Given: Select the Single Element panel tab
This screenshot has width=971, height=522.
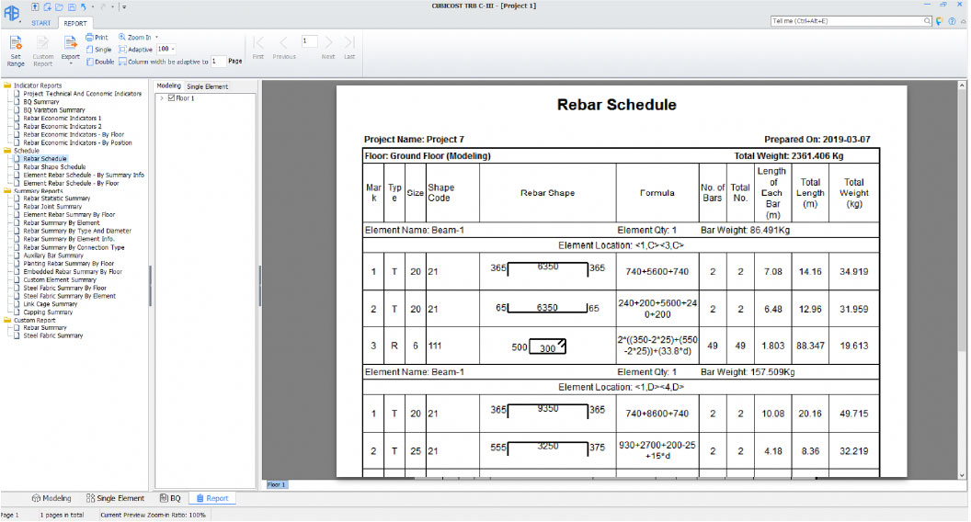Looking at the screenshot, I should click(208, 86).
